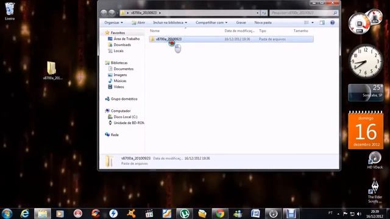Screen dimensions: 390x219
Task: Open the Compartilhar com menu
Action: point(211,23)
